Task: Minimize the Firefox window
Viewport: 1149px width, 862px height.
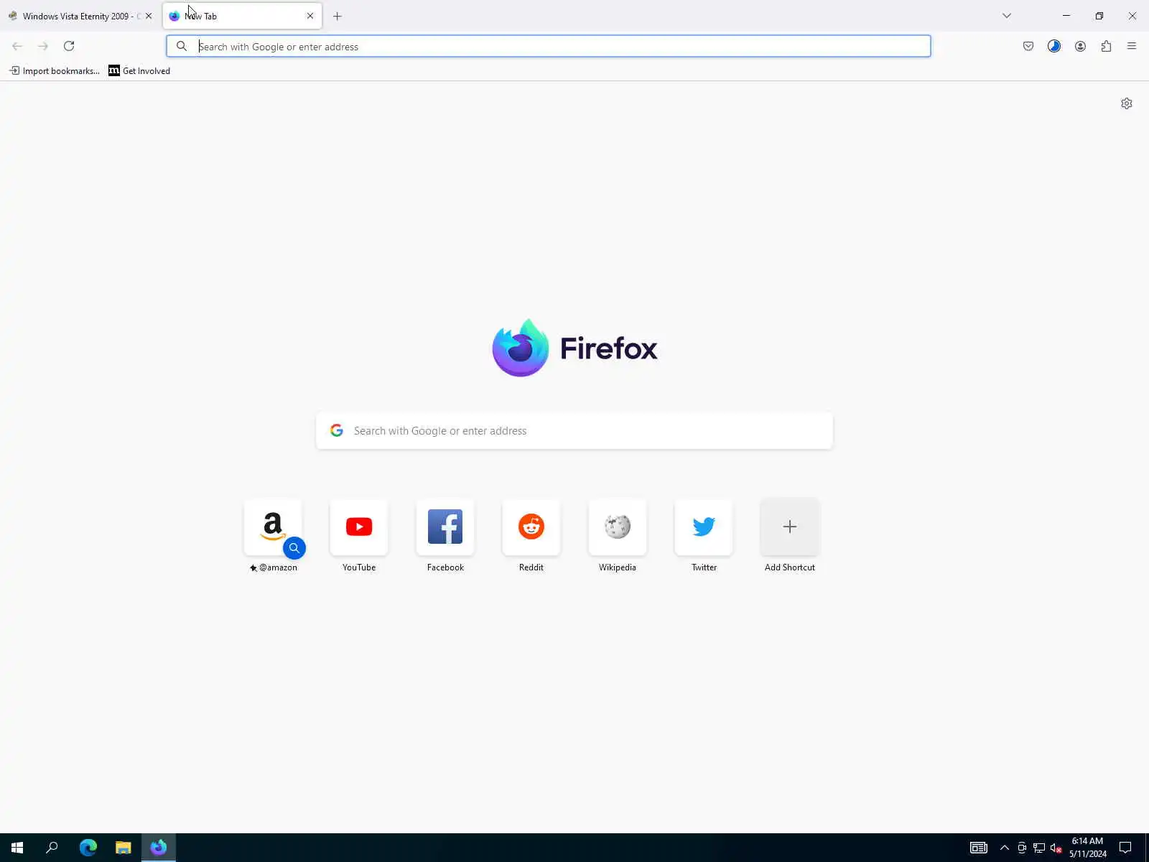Action: click(1066, 16)
